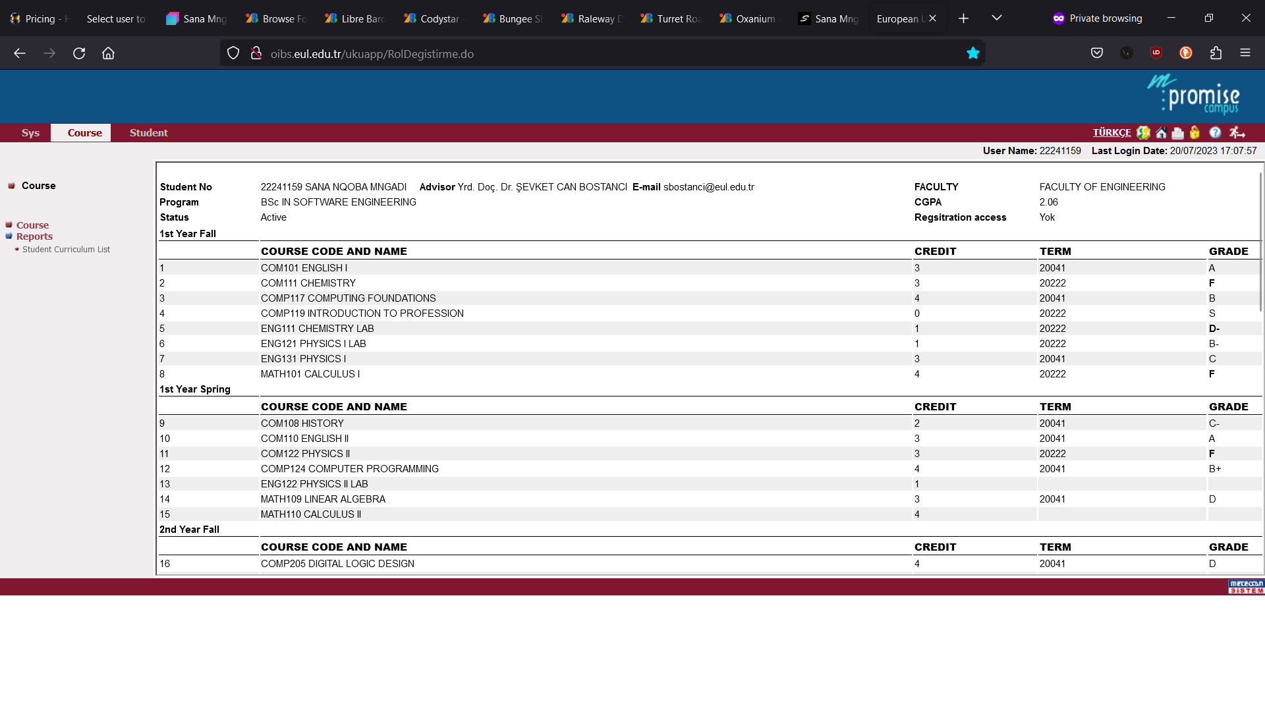The width and height of the screenshot is (1265, 710).
Task: Select the MATH109 LINEAR ALGEBRA row
Action: pyautogui.click(x=710, y=499)
